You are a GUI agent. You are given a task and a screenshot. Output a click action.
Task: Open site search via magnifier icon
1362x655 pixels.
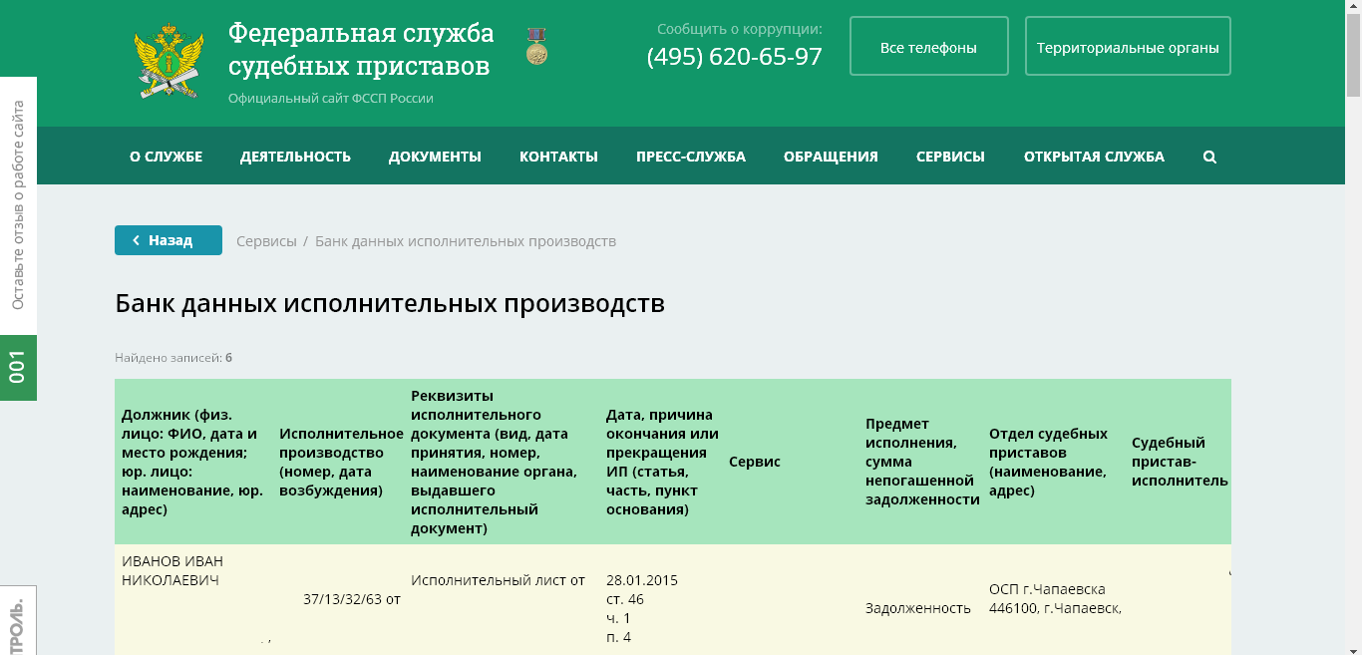point(1209,157)
